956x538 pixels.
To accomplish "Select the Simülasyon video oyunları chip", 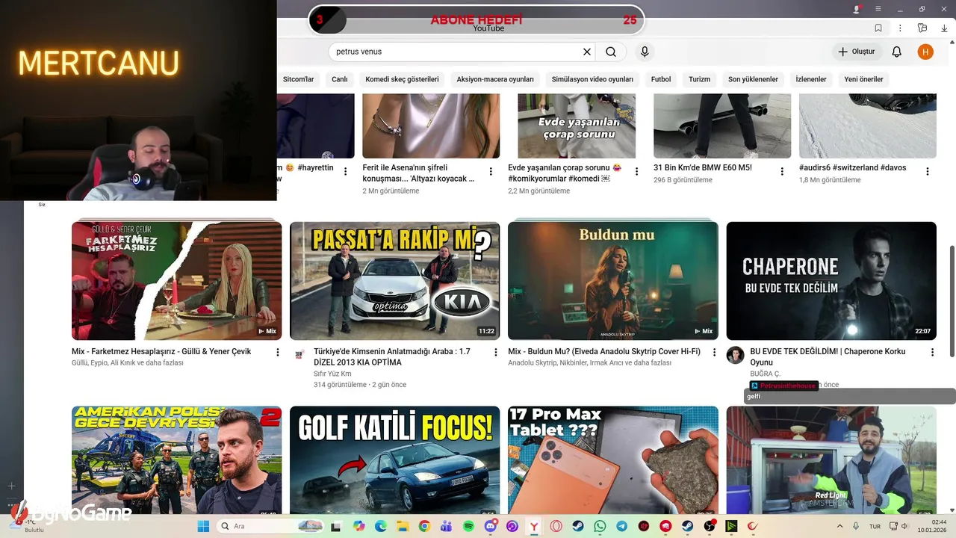I will coord(592,79).
